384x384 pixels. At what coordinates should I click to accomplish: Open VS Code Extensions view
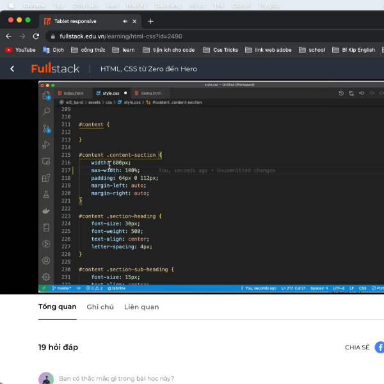coord(46,178)
